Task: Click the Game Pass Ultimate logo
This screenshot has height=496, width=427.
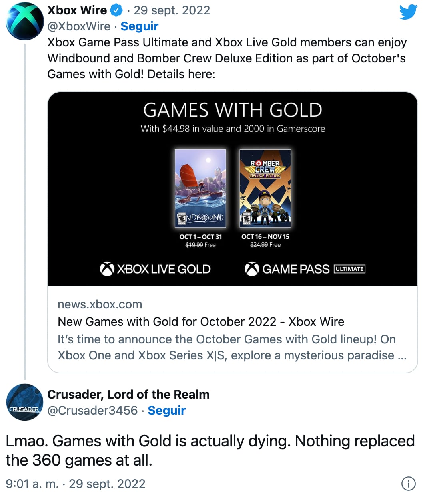Action: click(x=305, y=269)
